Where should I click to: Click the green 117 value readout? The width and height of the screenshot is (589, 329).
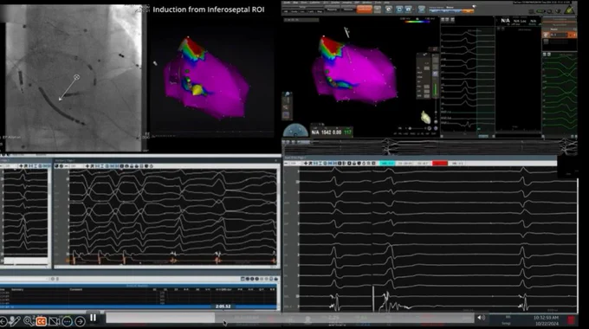click(x=348, y=132)
